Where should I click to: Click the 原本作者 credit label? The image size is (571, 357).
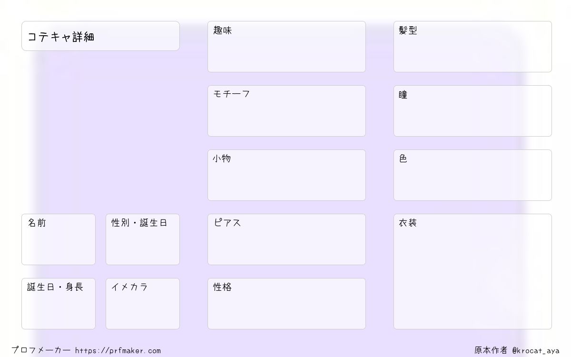coord(491,350)
